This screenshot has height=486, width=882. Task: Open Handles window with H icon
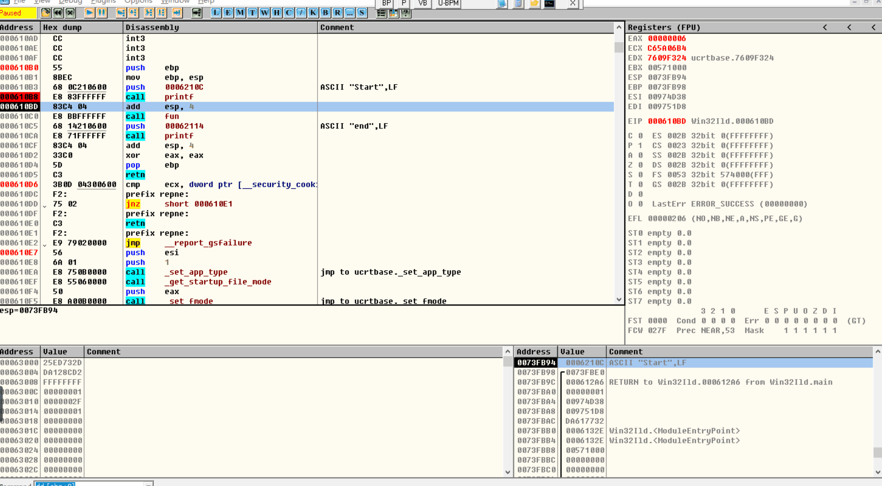click(277, 13)
